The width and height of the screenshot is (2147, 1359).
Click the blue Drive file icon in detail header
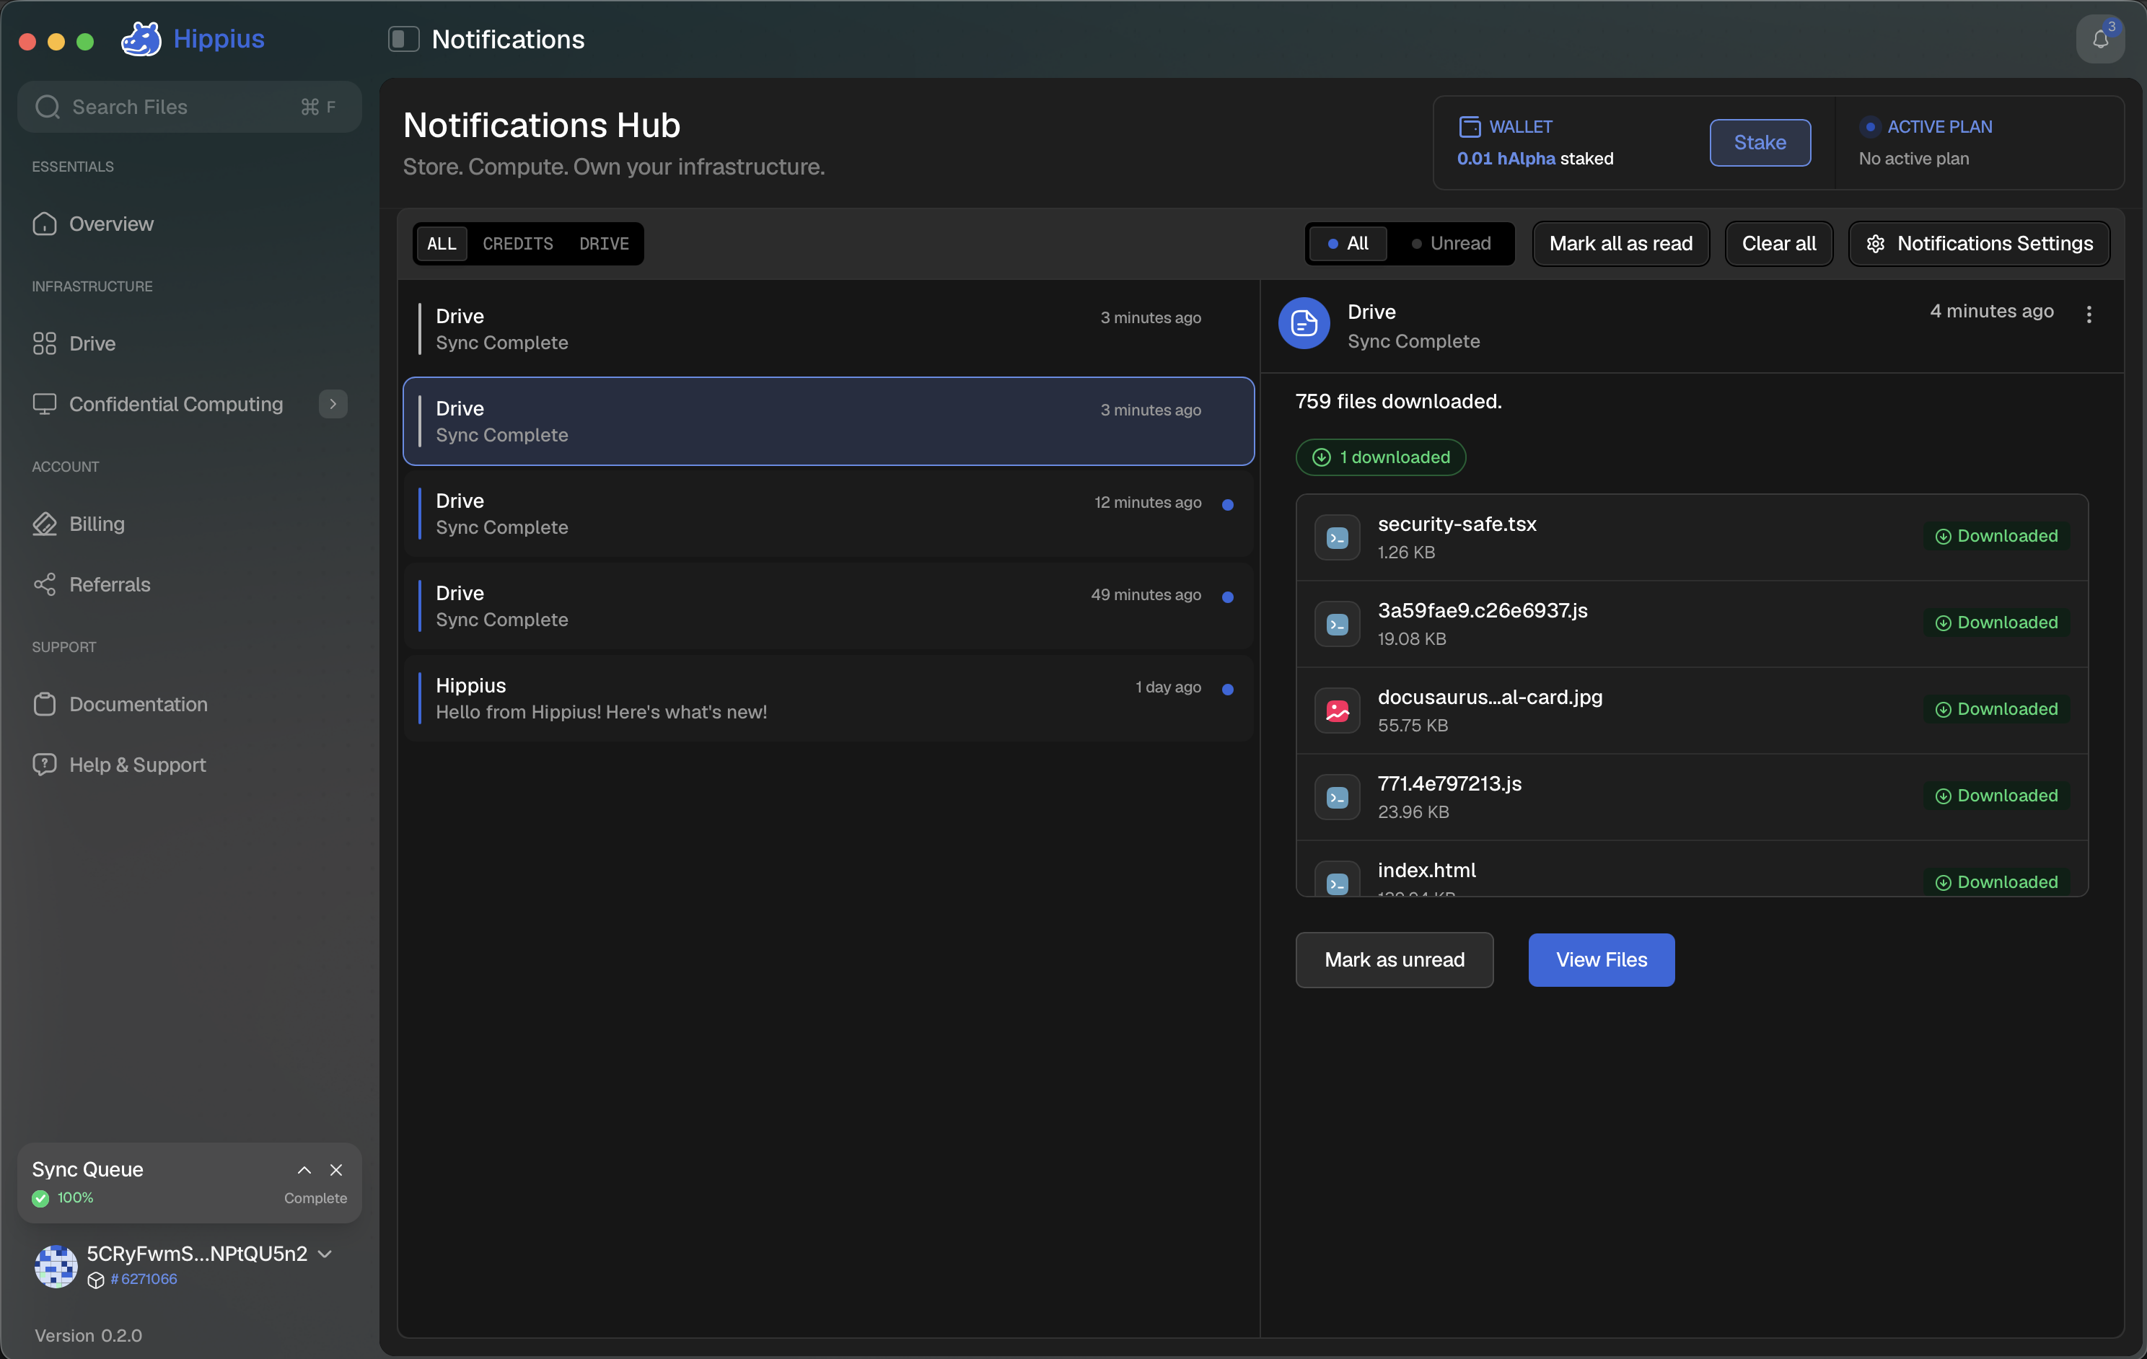click(x=1304, y=323)
